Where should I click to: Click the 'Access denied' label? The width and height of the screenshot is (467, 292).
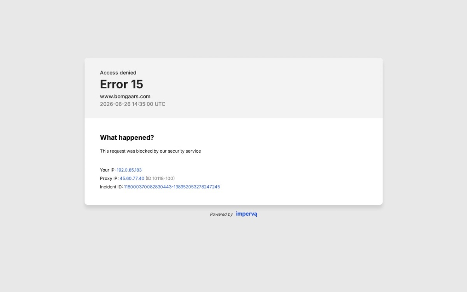pos(118,73)
